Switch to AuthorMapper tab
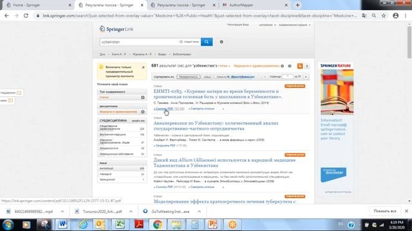412x231 pixels. tap(255, 5)
